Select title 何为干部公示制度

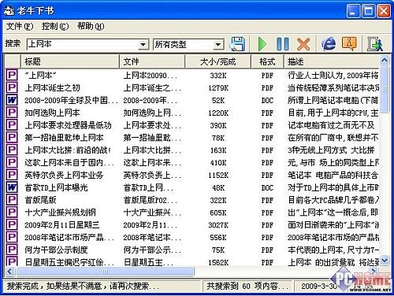(56, 250)
